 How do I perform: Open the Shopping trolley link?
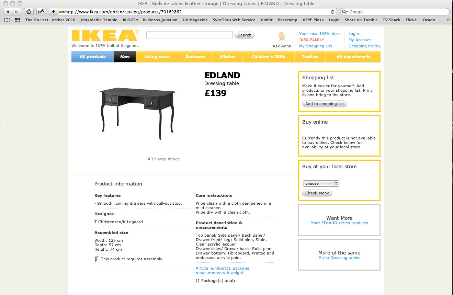(x=364, y=46)
